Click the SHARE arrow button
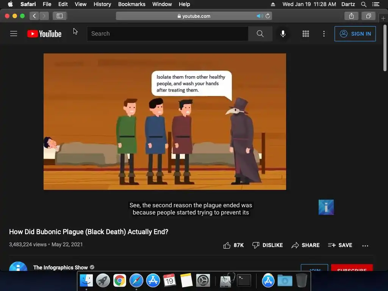The width and height of the screenshot is (388, 291). (x=305, y=245)
